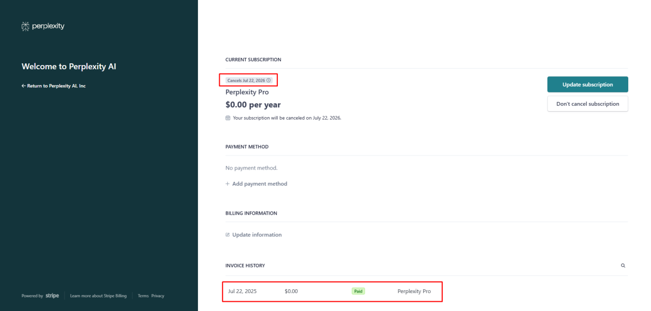651x311 pixels.
Task: Click the Perplexity logo in the sidebar
Action: (43, 26)
